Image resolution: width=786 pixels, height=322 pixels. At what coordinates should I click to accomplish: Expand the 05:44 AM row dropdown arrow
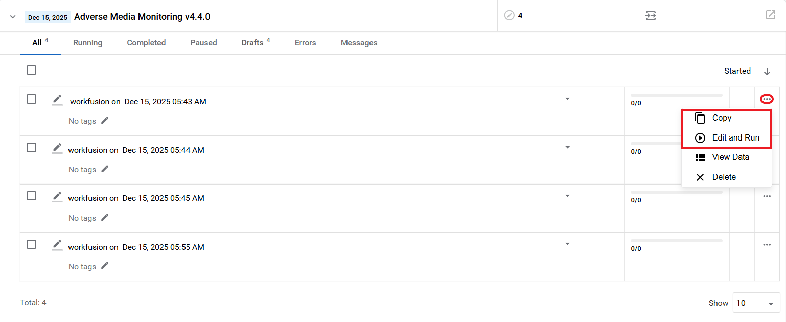tap(567, 147)
